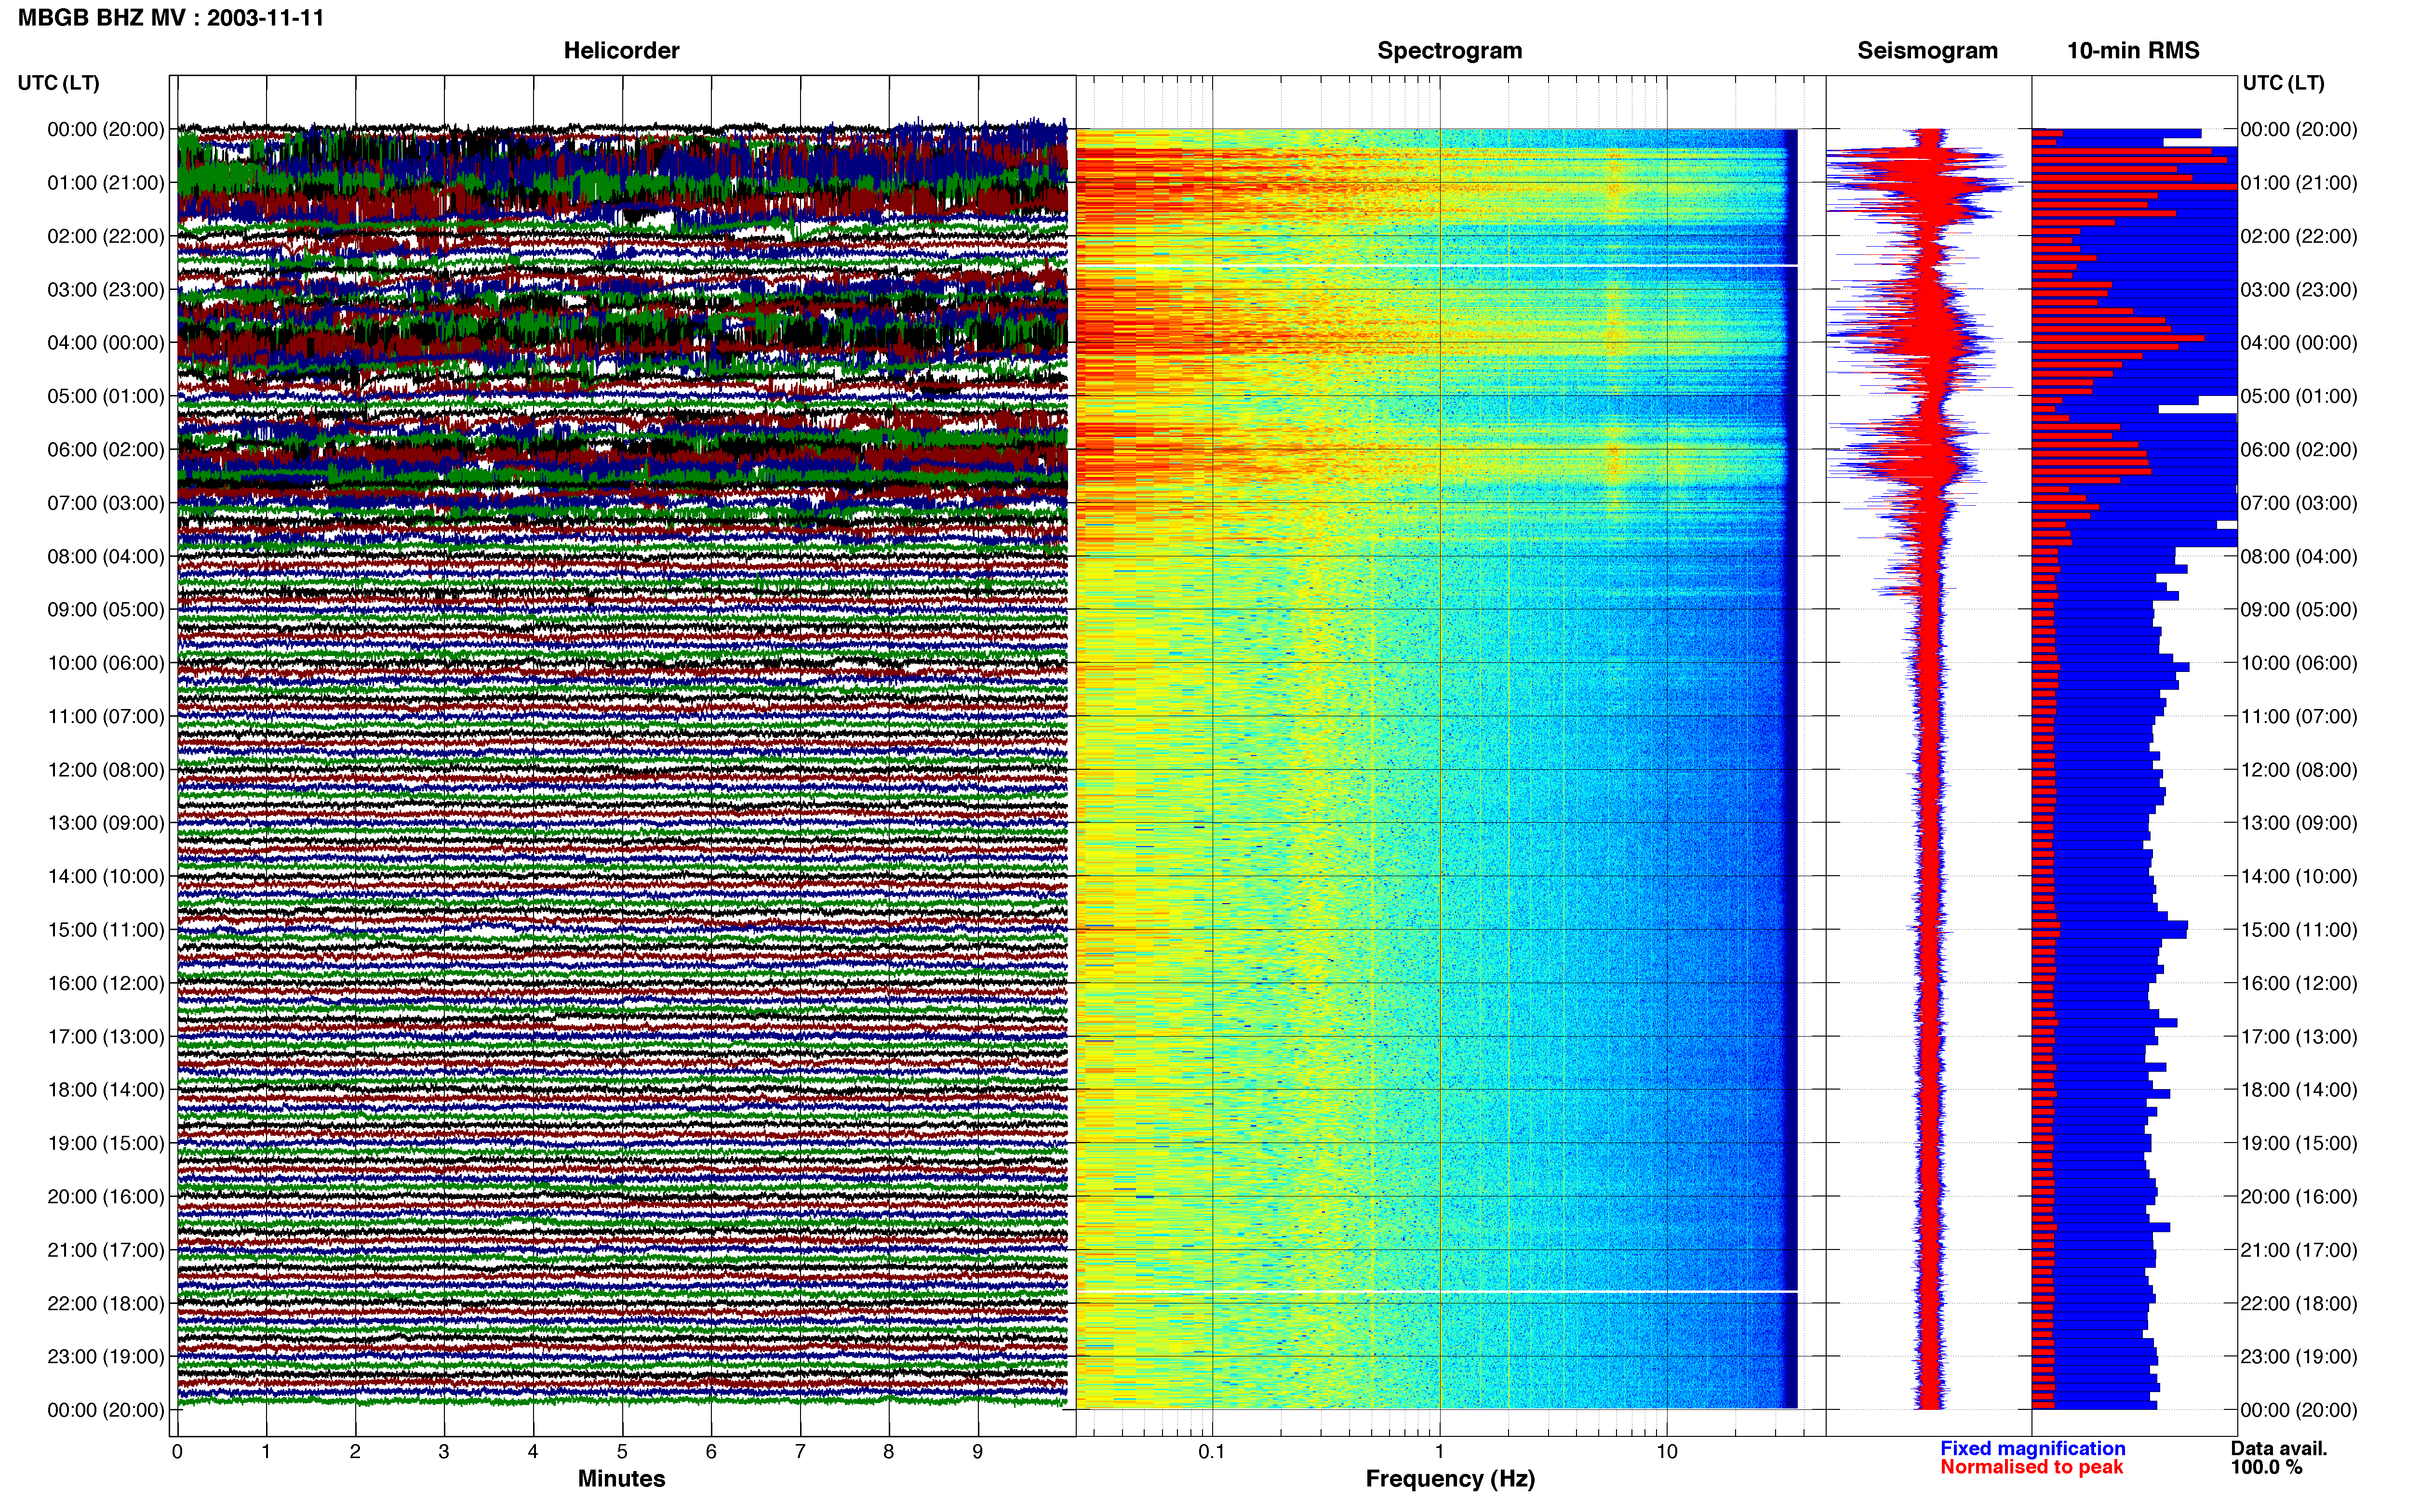Click the '5' tick on Minutes axis
The image size is (2419, 1512).
(x=622, y=1451)
